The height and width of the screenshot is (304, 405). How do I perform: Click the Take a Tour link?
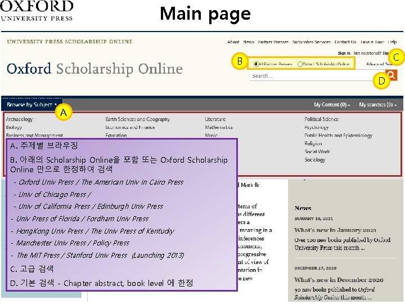(x=372, y=42)
